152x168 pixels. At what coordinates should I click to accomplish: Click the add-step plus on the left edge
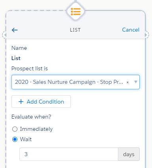tap(4, 35)
